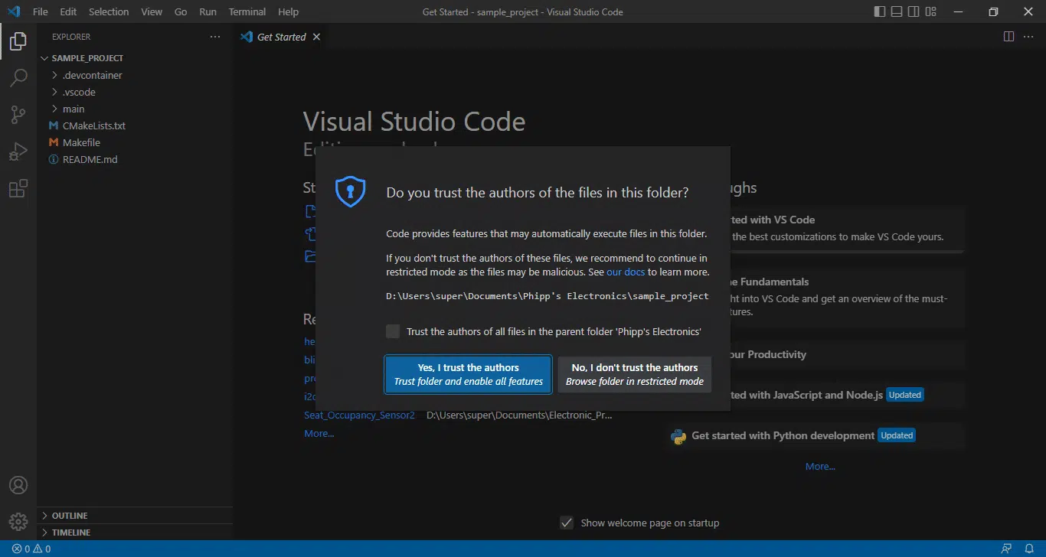Screen dimensions: 1046x557
Task: Click 'Yes, I trust the authors' button
Action: coord(469,374)
